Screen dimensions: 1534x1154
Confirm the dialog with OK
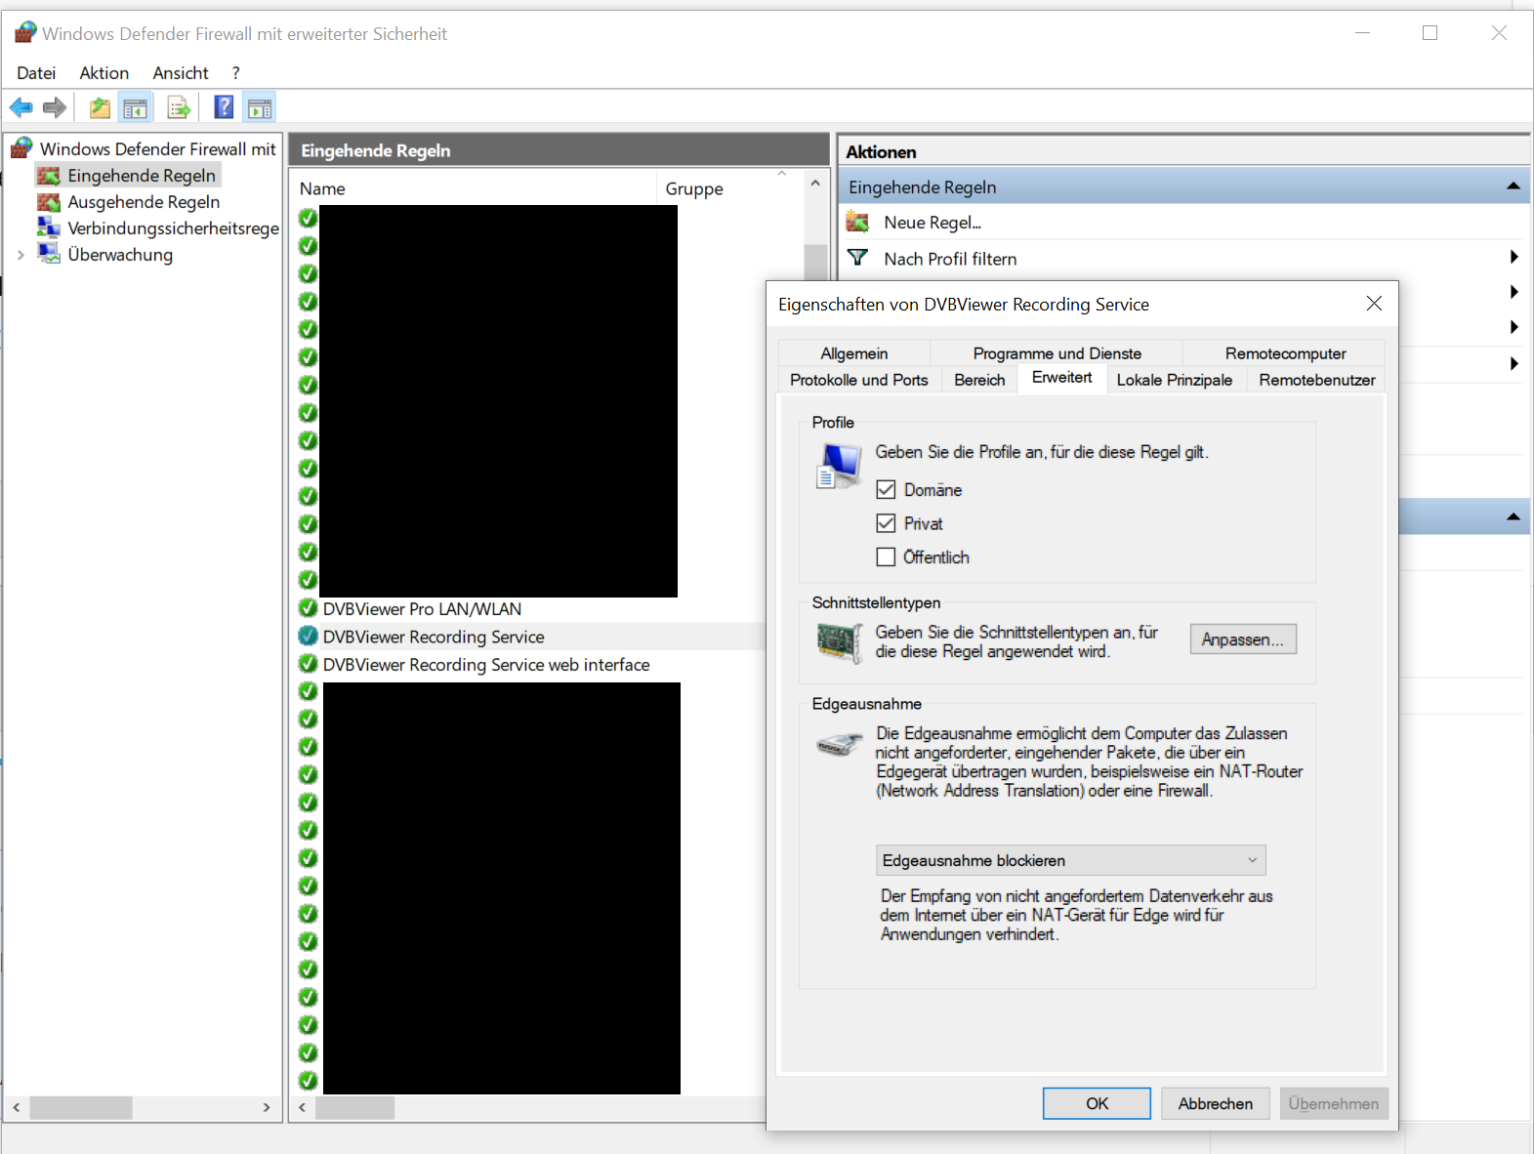tap(1097, 1103)
